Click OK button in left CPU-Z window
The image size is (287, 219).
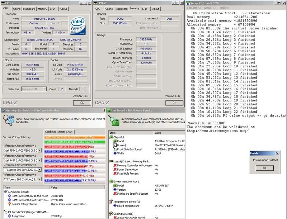pyautogui.click(x=82, y=103)
